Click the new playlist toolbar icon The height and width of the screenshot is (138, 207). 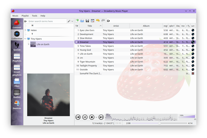pos(77,21)
